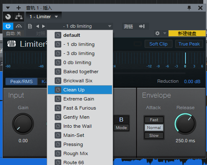This screenshot has height=165, width=207.
Task: Show the routing view icon
Action: pyautogui.click(x=19, y=17)
